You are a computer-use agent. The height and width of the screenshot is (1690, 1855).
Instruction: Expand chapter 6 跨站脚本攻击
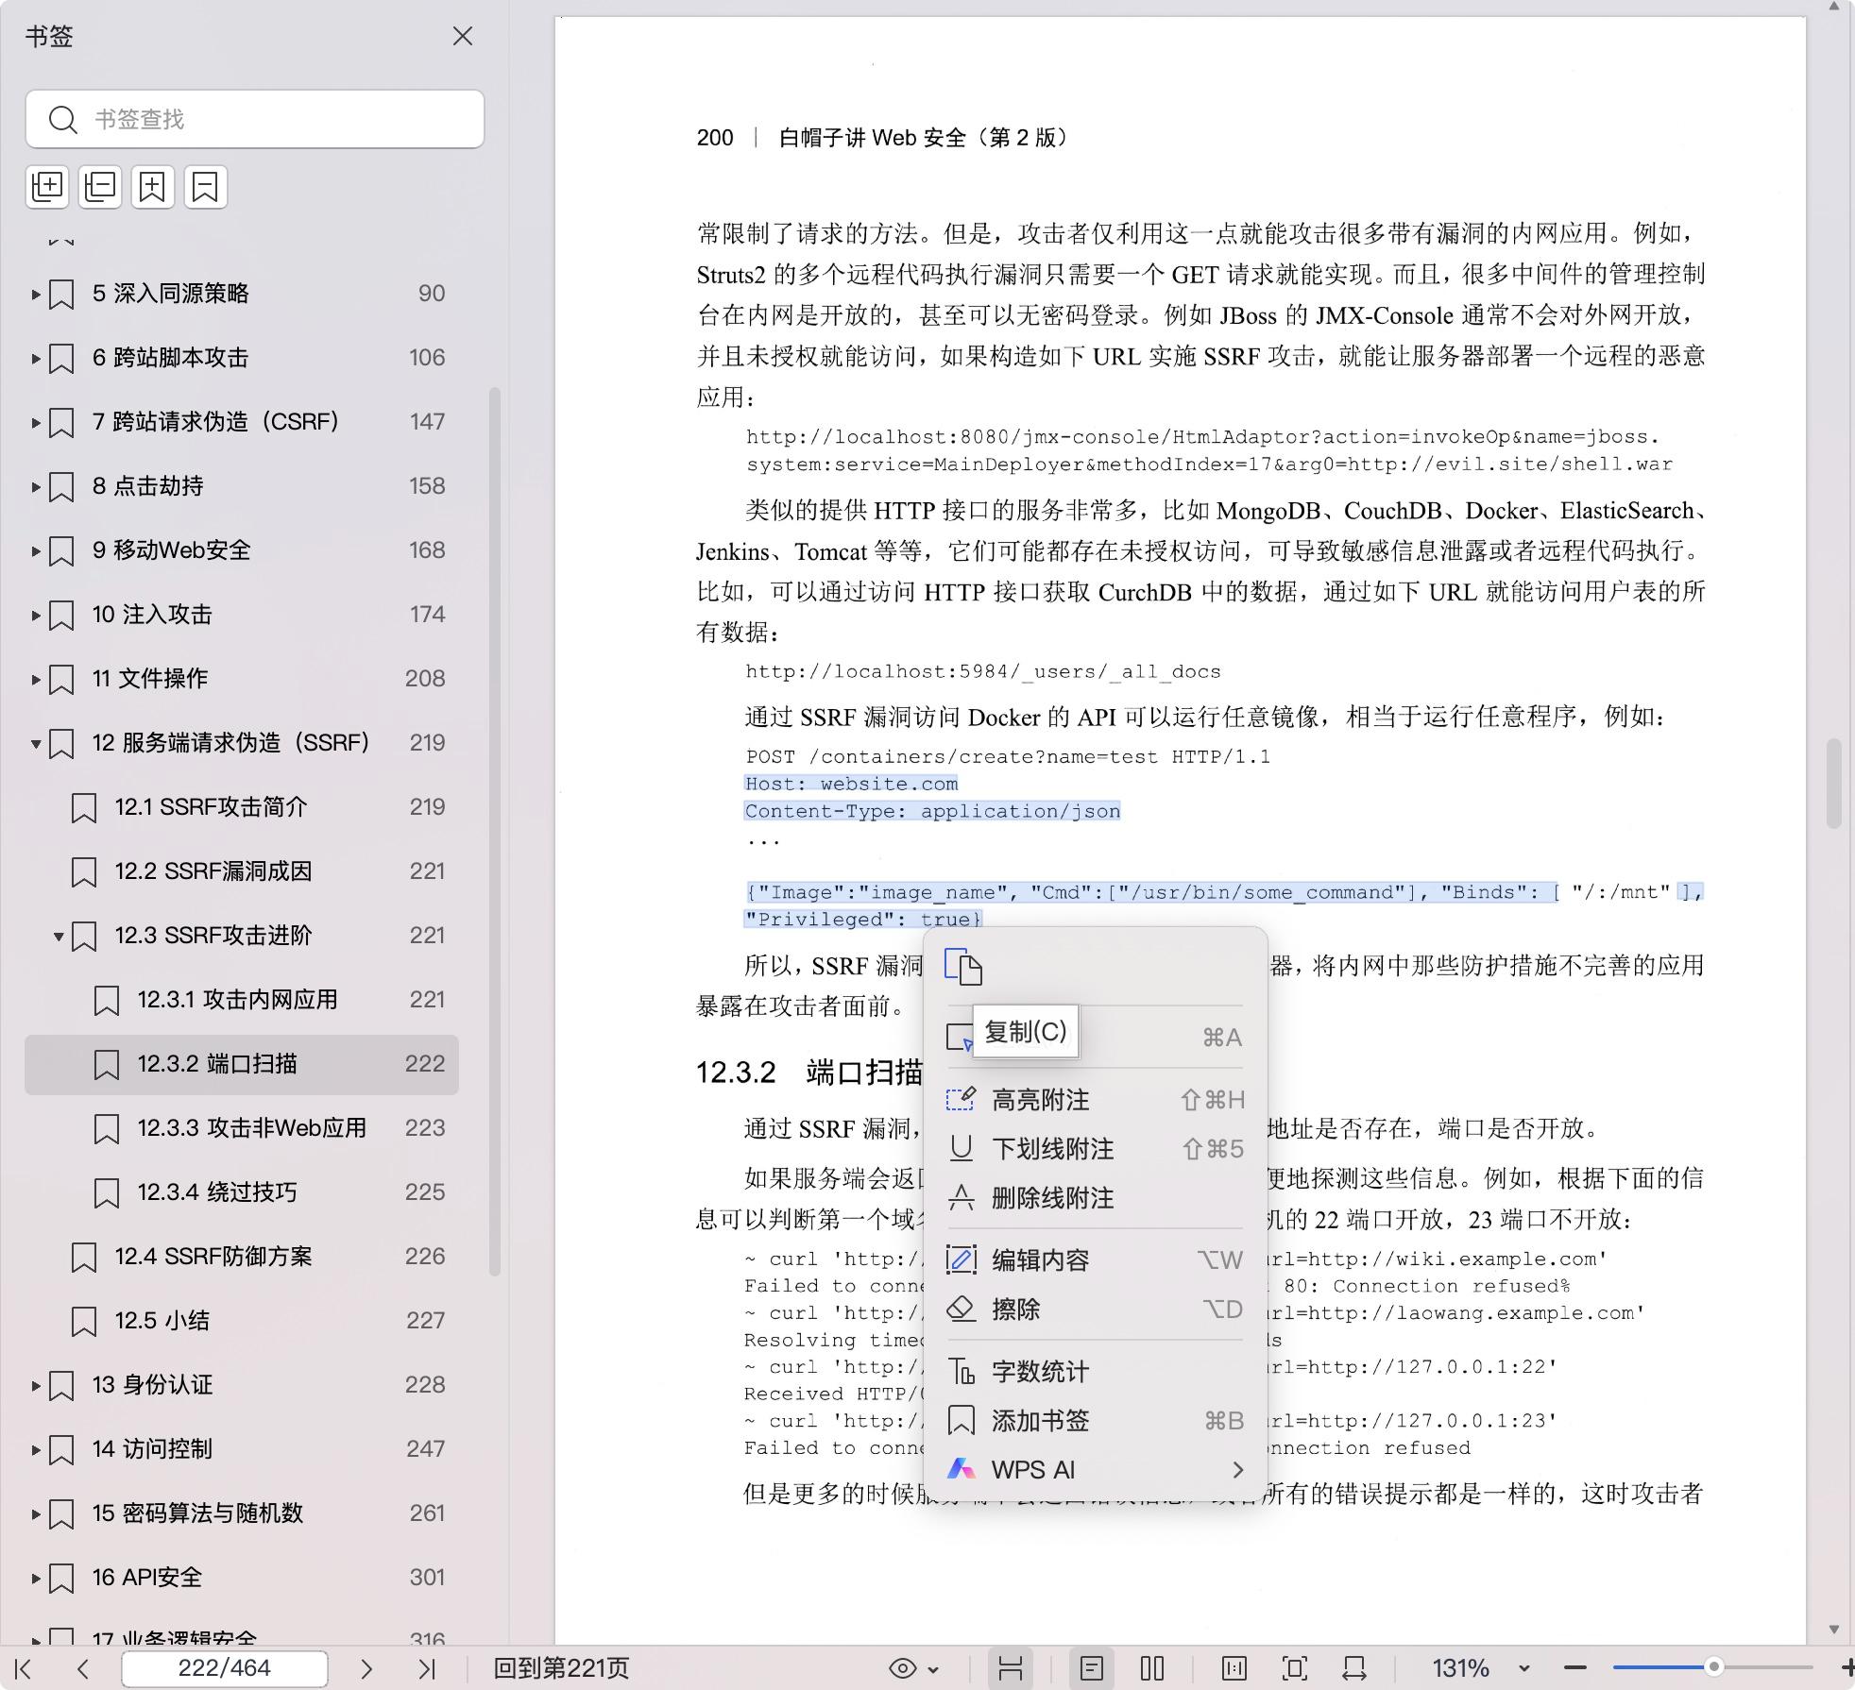(36, 359)
